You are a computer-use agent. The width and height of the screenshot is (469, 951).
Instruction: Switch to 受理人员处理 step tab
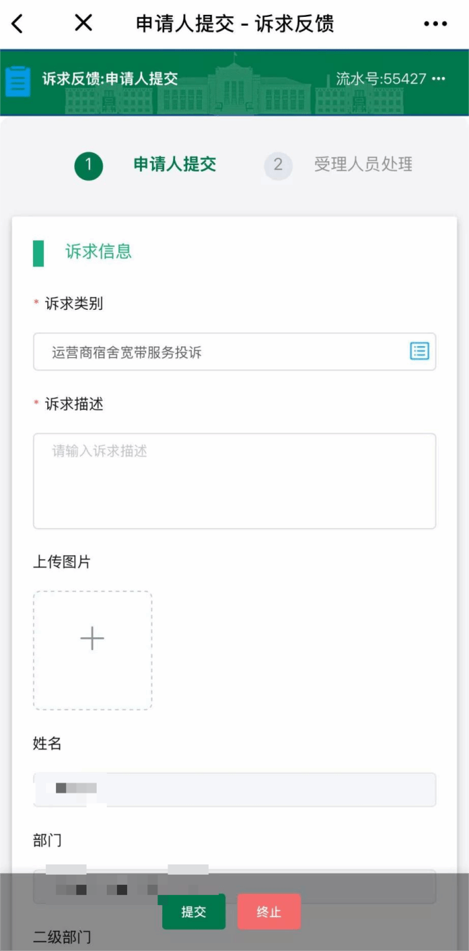pos(363,164)
